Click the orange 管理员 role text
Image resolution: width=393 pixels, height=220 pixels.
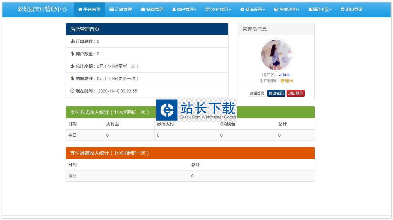click(287, 81)
